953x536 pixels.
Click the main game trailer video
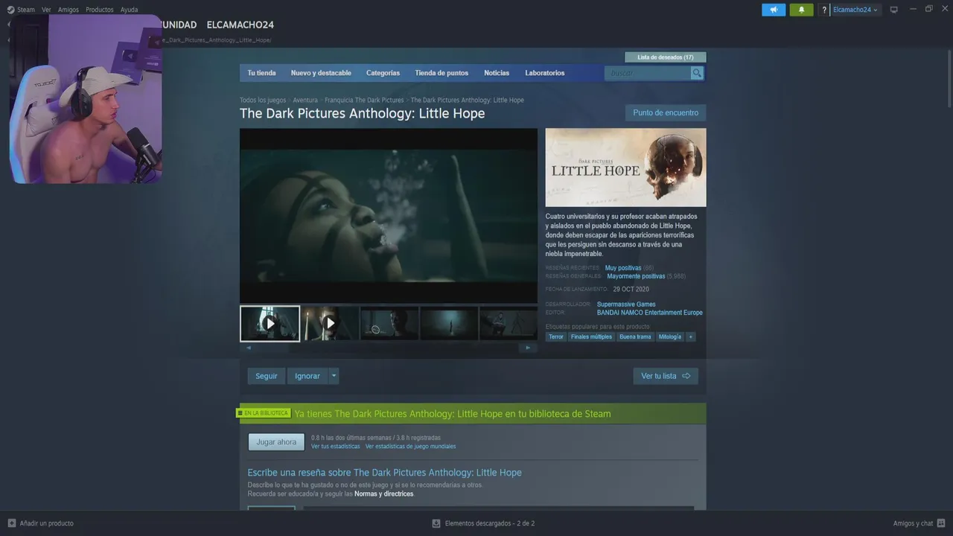pyautogui.click(x=388, y=216)
